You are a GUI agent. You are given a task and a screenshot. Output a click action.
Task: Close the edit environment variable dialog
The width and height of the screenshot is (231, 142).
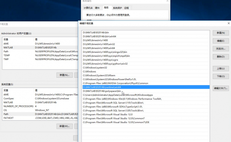(229, 23)
